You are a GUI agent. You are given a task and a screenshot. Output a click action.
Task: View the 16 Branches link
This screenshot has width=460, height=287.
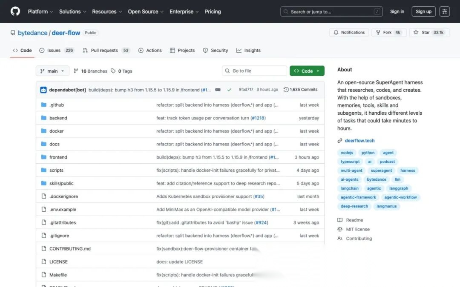point(90,71)
